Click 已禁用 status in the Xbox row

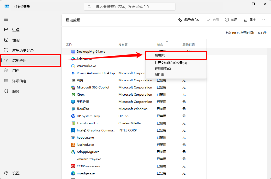pyautogui.click(x=161, y=95)
